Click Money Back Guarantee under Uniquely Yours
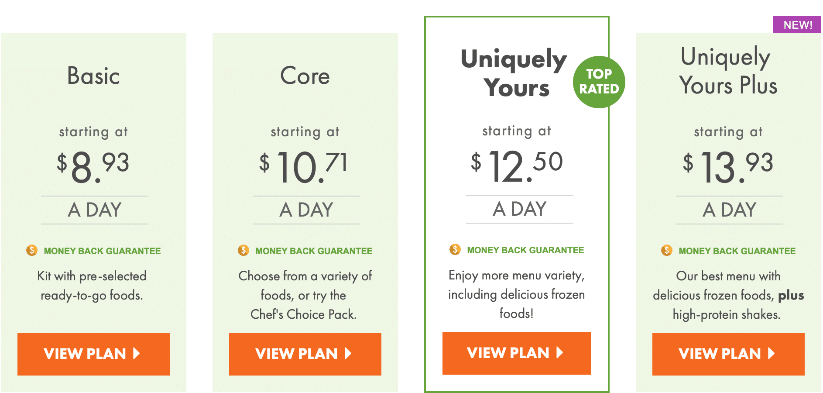 click(x=525, y=250)
